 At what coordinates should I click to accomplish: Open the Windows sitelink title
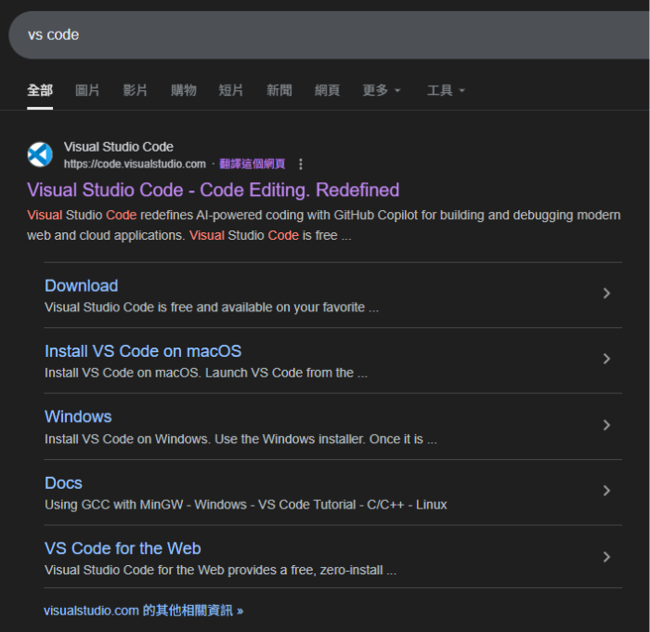coord(78,416)
